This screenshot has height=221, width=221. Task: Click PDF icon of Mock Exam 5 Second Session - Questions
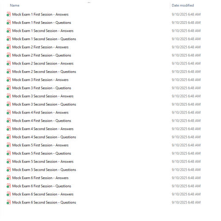coord(8,170)
